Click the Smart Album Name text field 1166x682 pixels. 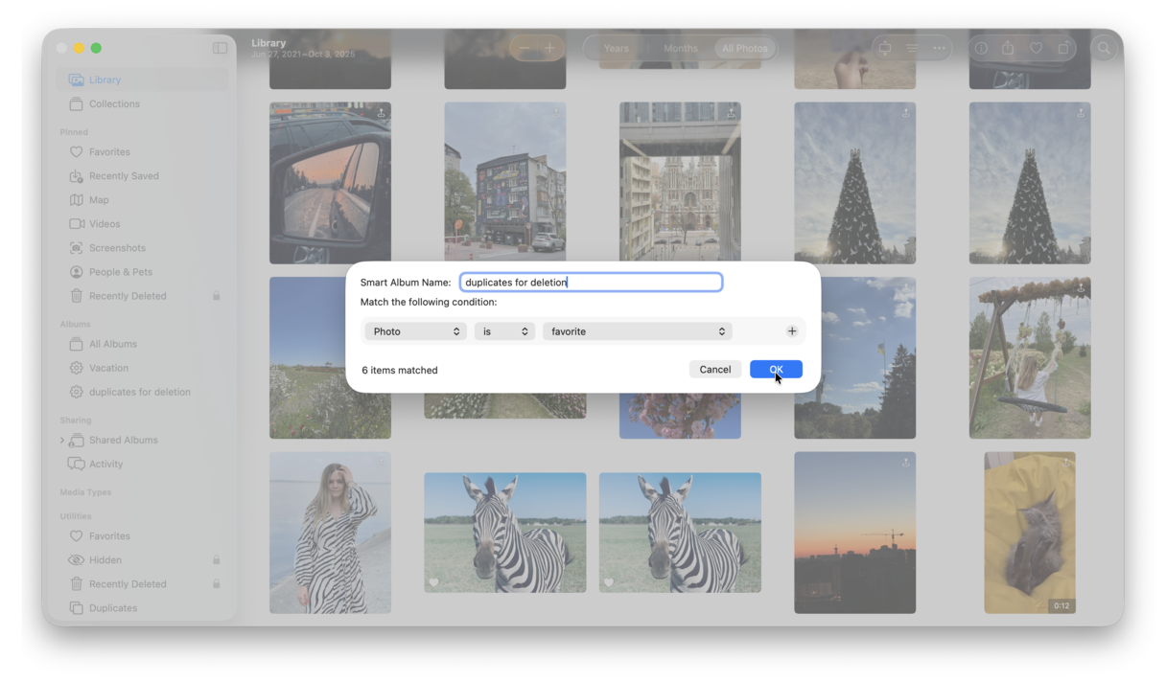[591, 282]
